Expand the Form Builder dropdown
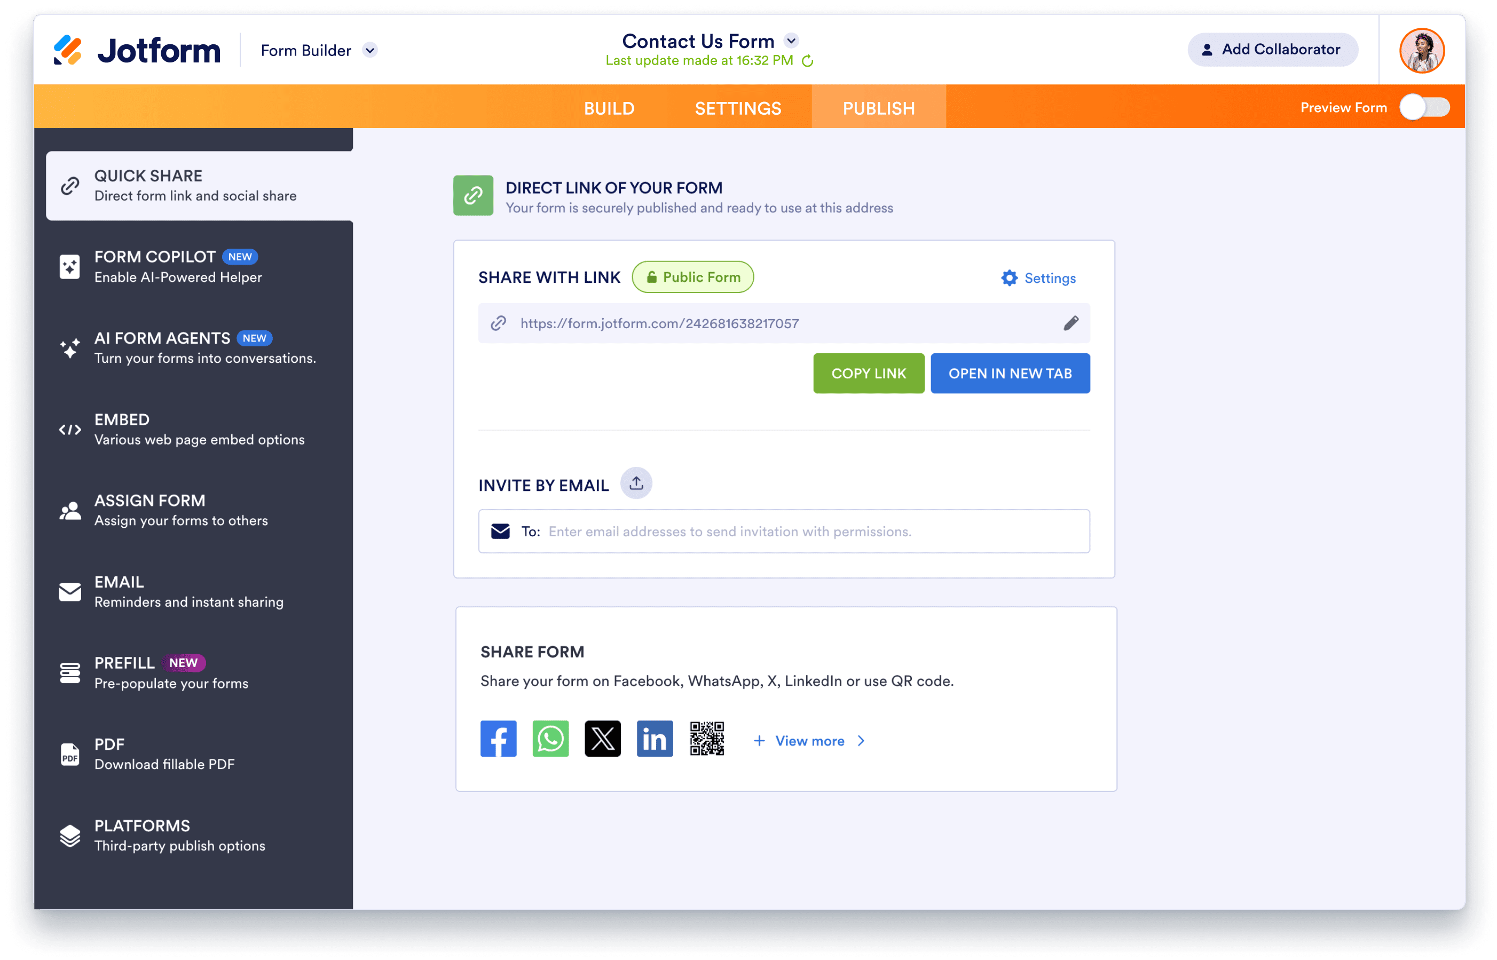Screen dimensions: 1497x960 (371, 50)
